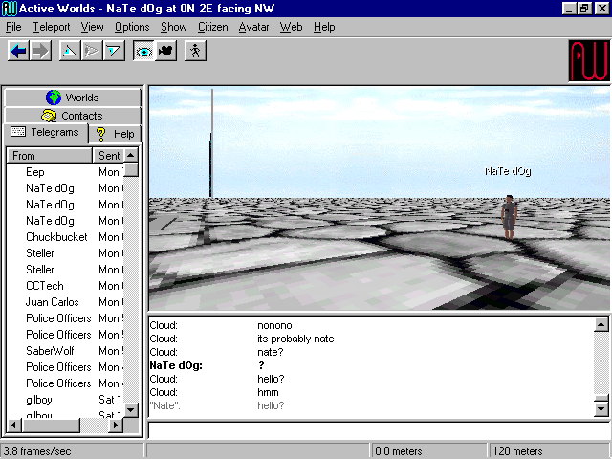The width and height of the screenshot is (612, 459).
Task: Sort telegrams by Sent column
Action: (108, 156)
